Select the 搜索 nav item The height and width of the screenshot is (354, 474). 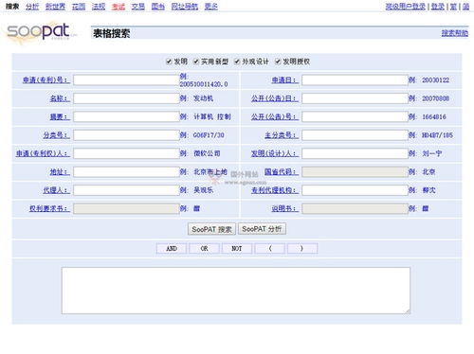point(12,7)
